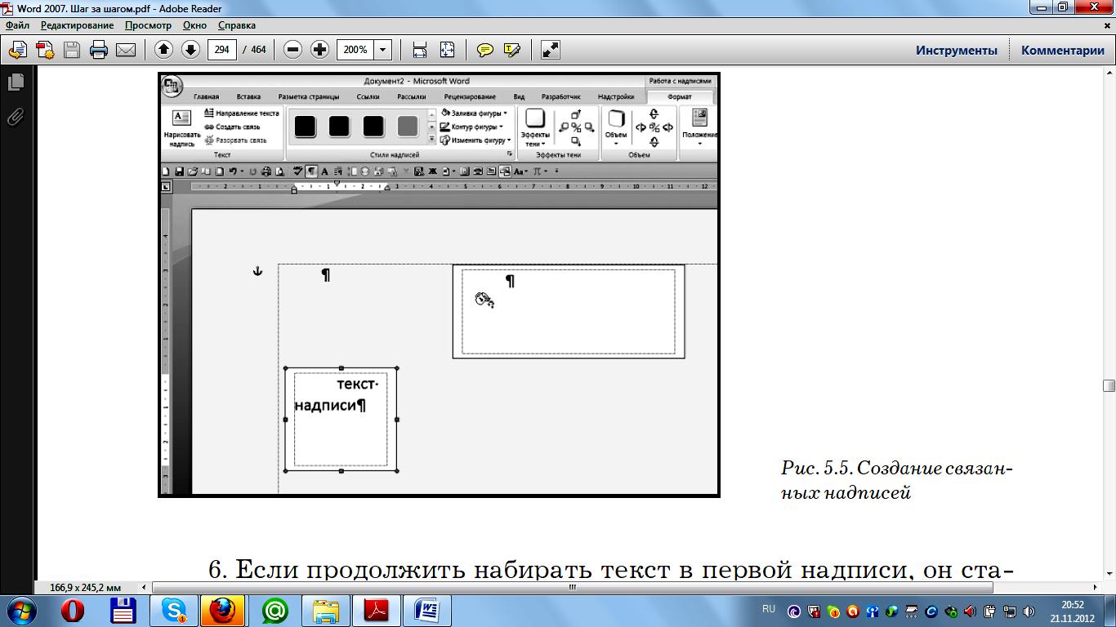
Task: Send the file by email envelope icon
Action: pos(126,50)
